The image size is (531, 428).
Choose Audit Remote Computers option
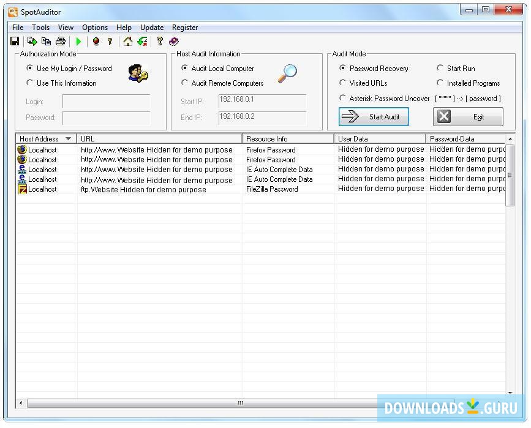click(185, 83)
